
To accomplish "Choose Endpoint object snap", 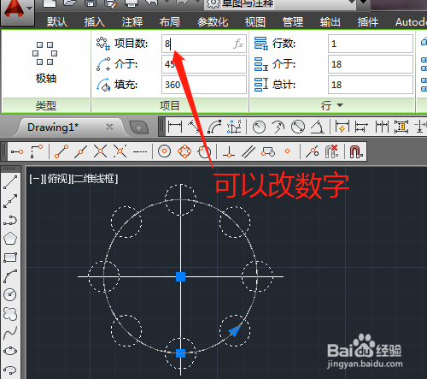I will (61, 151).
